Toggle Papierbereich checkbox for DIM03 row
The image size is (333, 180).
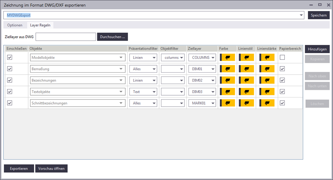coord(282,91)
